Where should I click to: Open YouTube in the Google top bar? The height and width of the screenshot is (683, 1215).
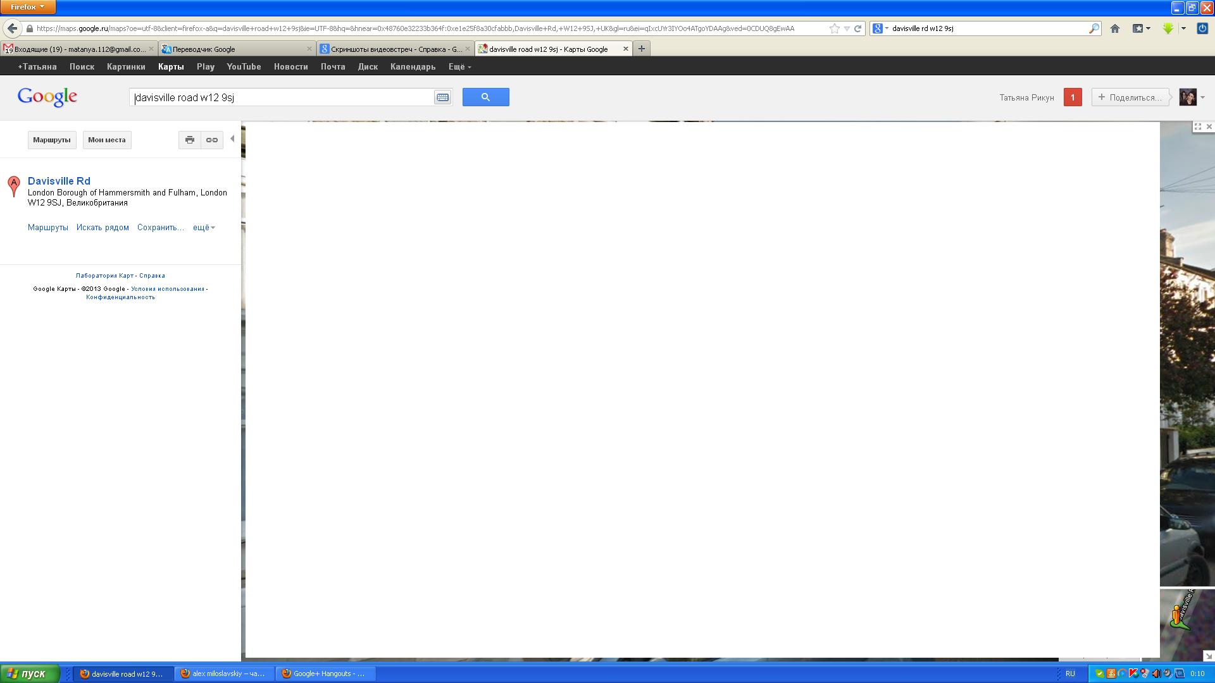click(244, 67)
